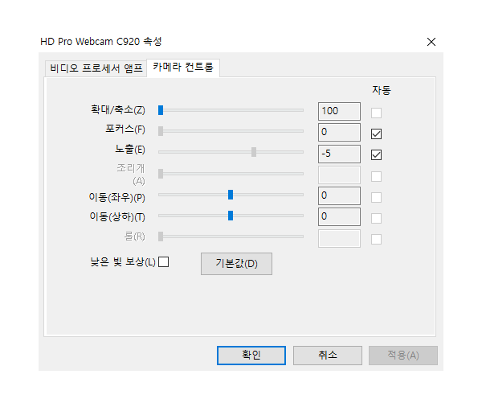Select the 카메라 컨트롤 tab
The width and height of the screenshot is (482, 403).
pyautogui.click(x=183, y=68)
